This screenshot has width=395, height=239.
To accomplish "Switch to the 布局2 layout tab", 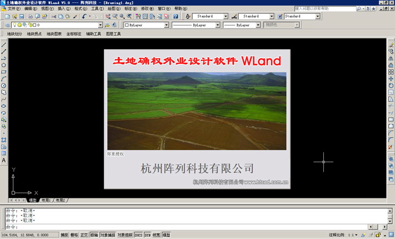I will (60, 200).
